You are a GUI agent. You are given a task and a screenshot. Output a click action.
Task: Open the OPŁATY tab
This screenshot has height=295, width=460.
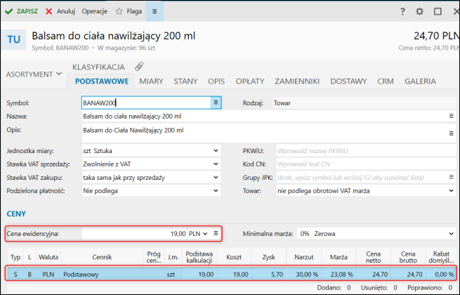point(250,81)
